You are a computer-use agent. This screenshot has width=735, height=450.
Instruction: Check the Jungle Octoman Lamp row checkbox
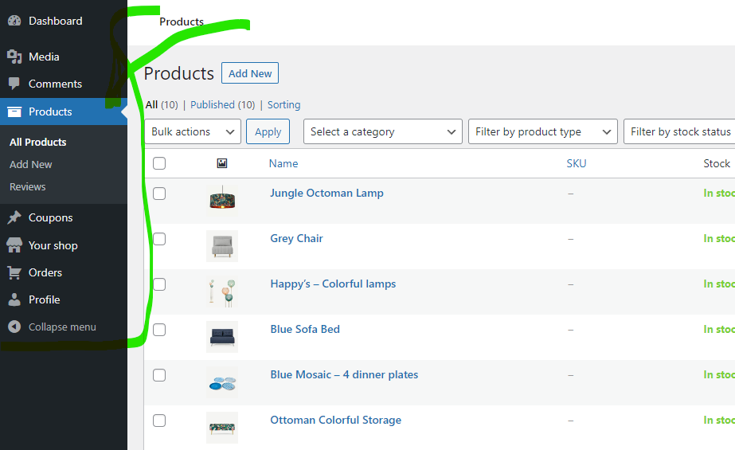pyautogui.click(x=159, y=194)
